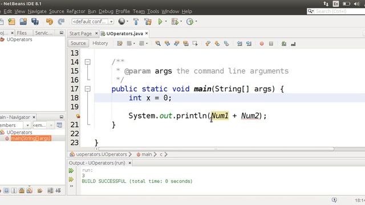This screenshot has width=365, height=205.
Task: Open the Edit menu
Action: pyautogui.click(x=7, y=11)
